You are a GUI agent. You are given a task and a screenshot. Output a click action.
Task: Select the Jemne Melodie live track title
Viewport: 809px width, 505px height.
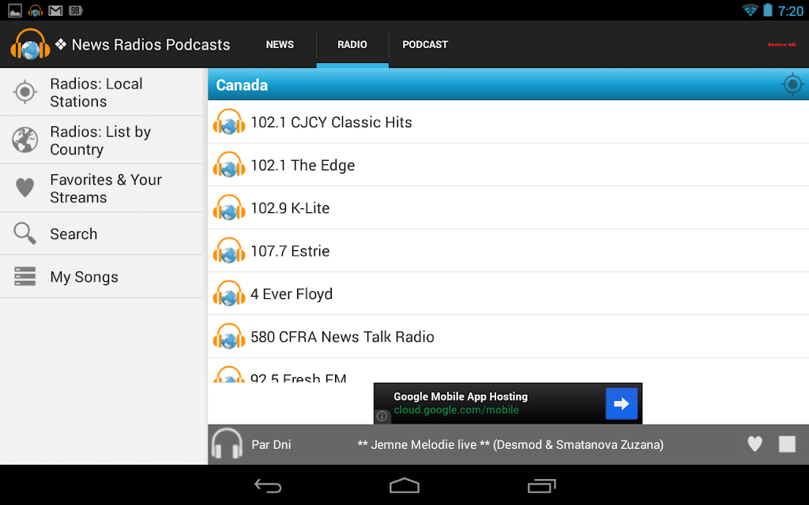point(510,445)
